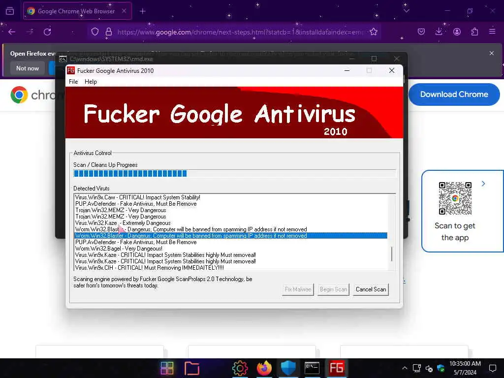Click the Chrome logo on the page
Viewport: 504px width, 378px height.
click(x=19, y=94)
